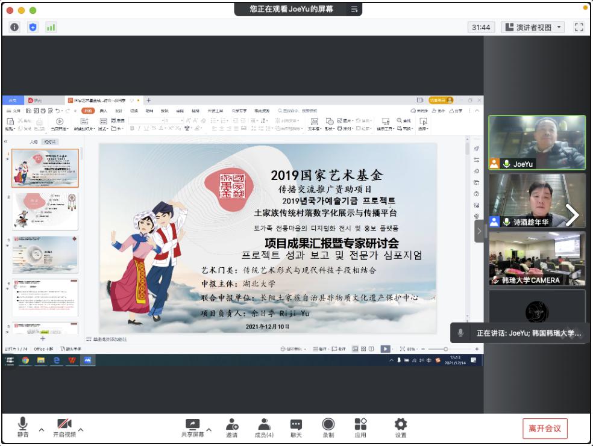This screenshot has height=446, width=593.
Task: Open the Speaker View (演讲者视图) dropdown
Action: pyautogui.click(x=534, y=27)
